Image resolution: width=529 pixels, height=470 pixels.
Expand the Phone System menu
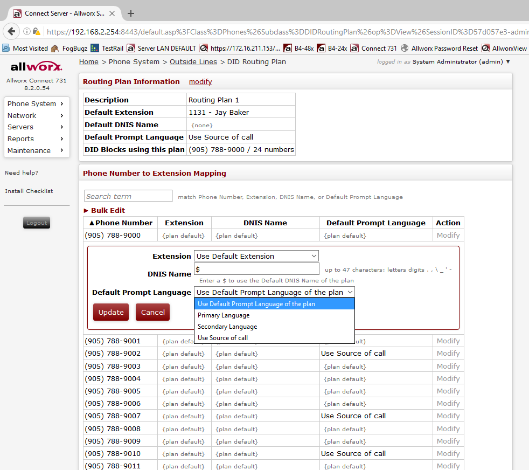(x=37, y=103)
